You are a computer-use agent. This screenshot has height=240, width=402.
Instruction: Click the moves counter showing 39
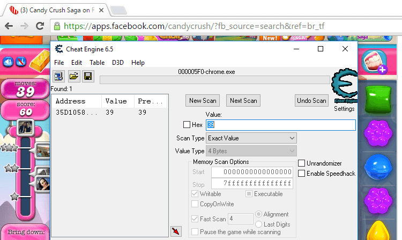coord(25,89)
